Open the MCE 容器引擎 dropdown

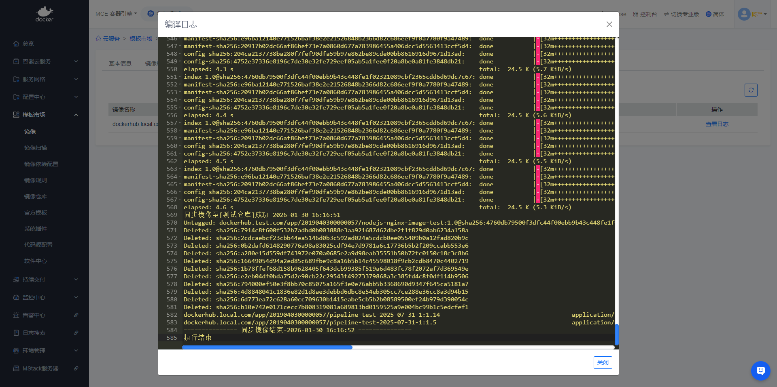pyautogui.click(x=116, y=14)
